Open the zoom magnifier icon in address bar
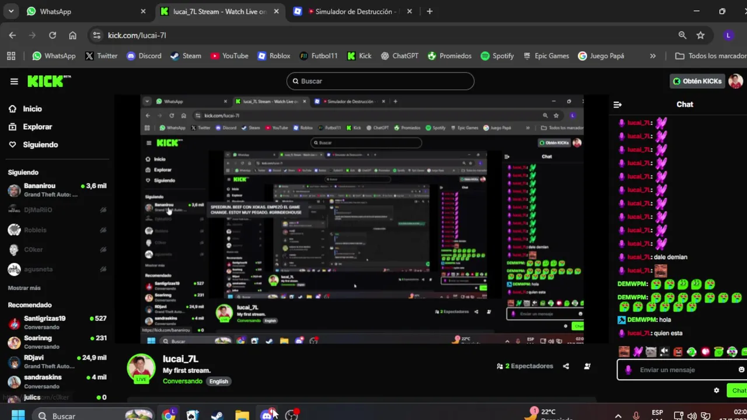The height and width of the screenshot is (420, 747). click(x=682, y=35)
